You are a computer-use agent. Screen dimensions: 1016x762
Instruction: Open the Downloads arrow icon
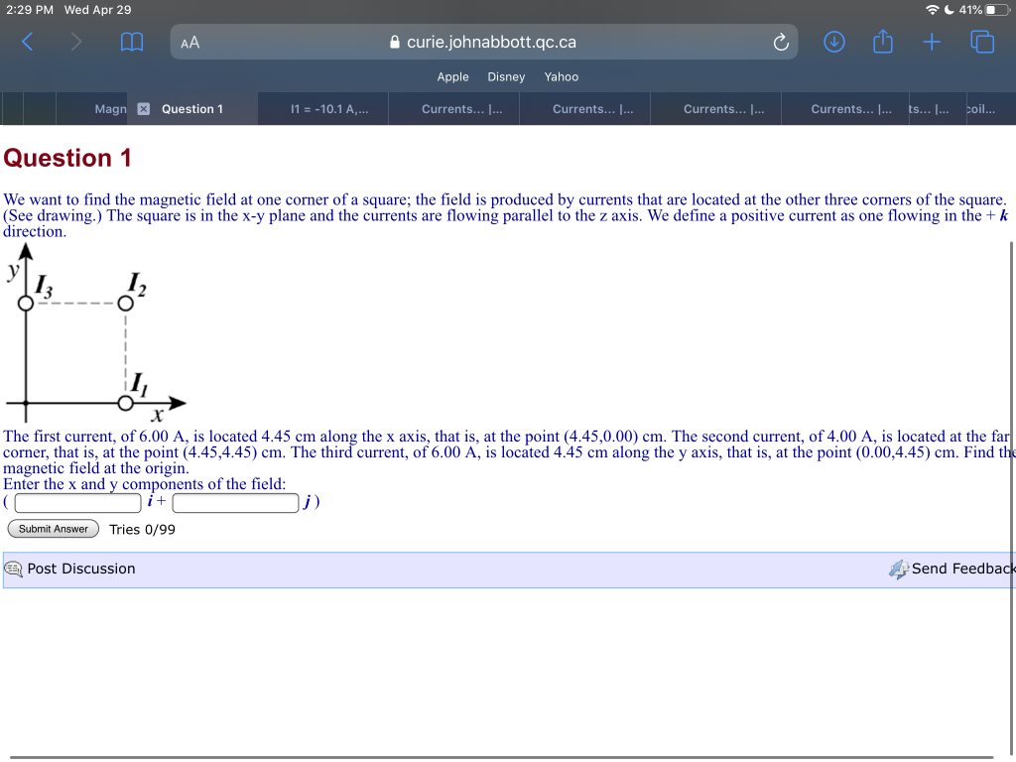(x=833, y=42)
